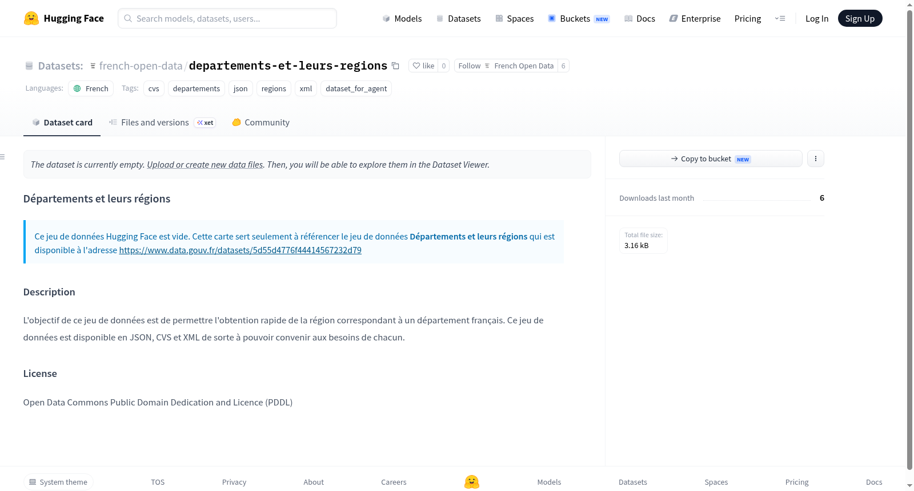Open the data.gouv.fr dataset link

(x=240, y=250)
